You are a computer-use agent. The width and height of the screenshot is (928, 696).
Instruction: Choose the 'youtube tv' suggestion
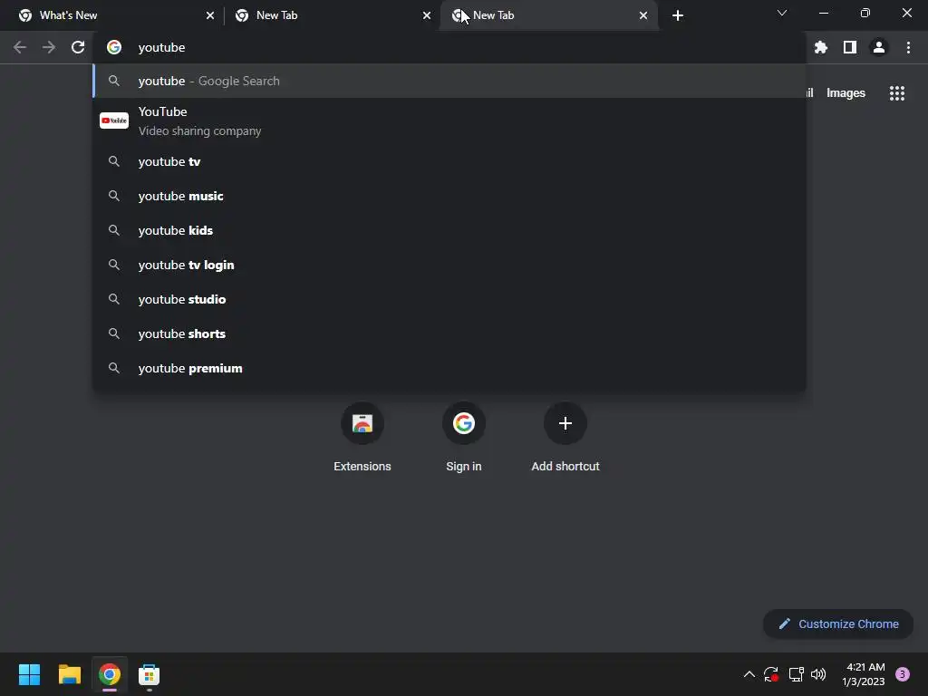pos(449,161)
